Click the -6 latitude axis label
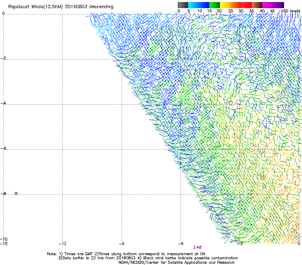Viewport: 302px width, 265px height. 3,148
